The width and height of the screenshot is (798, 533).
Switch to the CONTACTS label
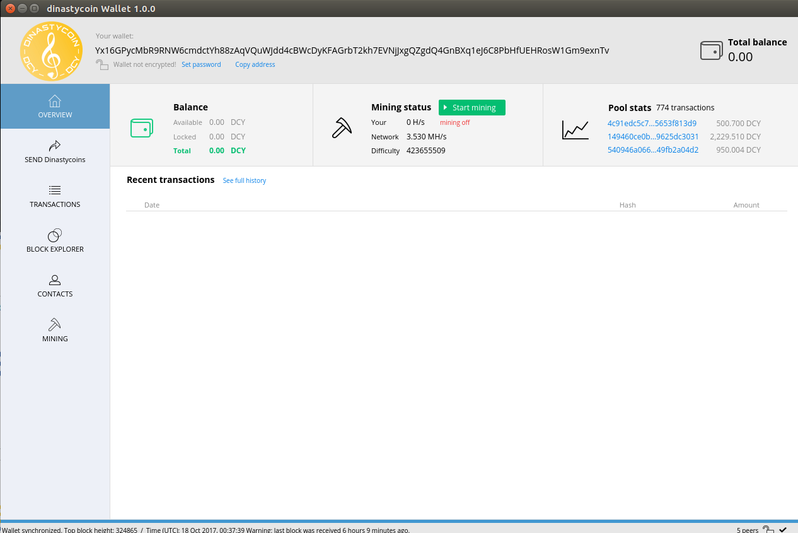click(55, 294)
